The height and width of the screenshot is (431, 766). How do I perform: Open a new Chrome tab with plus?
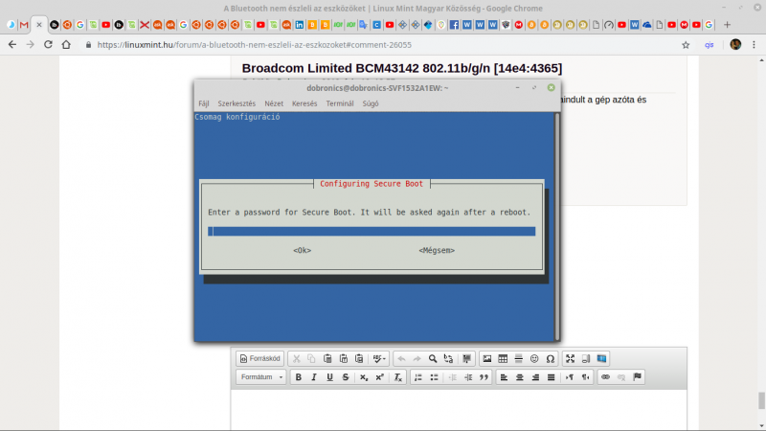pyautogui.click(x=727, y=25)
